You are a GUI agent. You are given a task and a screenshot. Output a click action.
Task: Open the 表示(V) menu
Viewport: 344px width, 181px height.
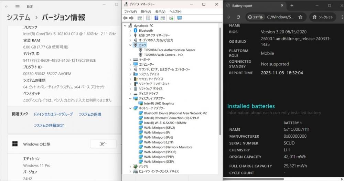160,11
